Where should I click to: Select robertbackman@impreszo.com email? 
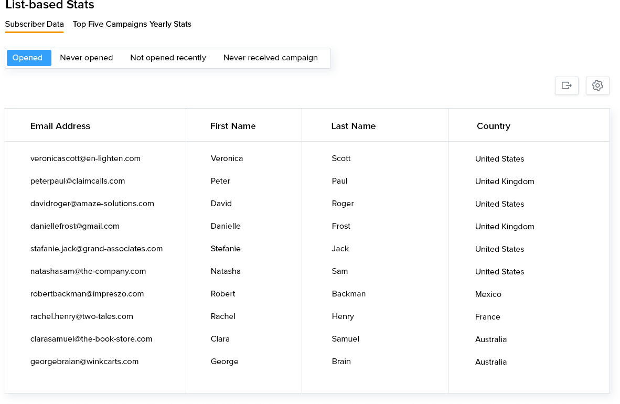(87, 294)
